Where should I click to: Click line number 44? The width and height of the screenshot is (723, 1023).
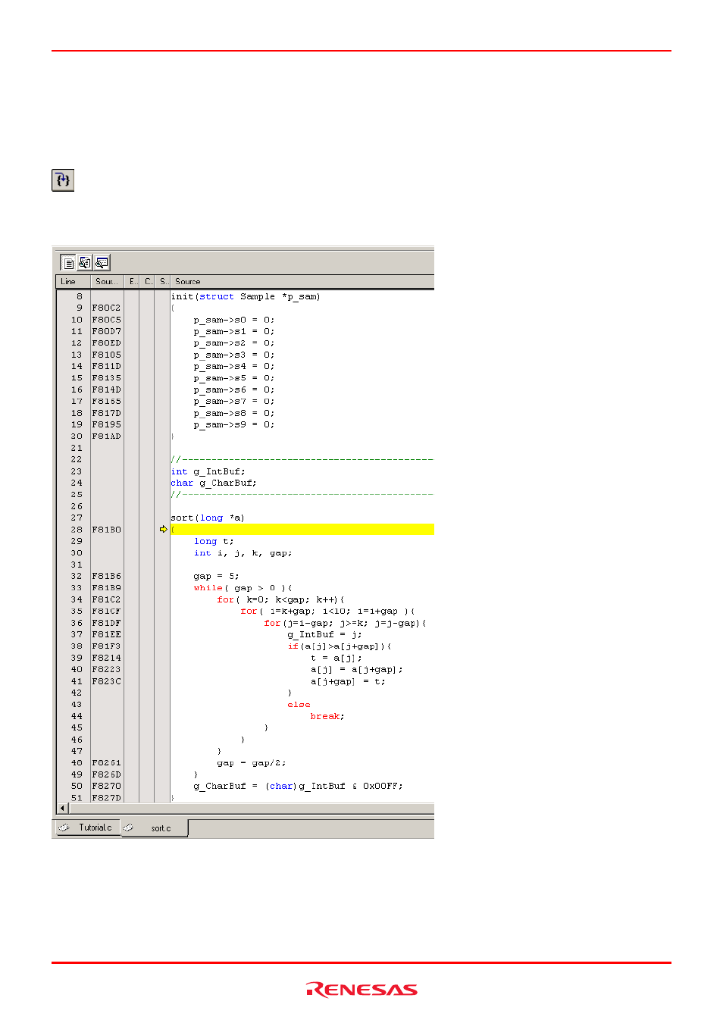[x=77, y=716]
